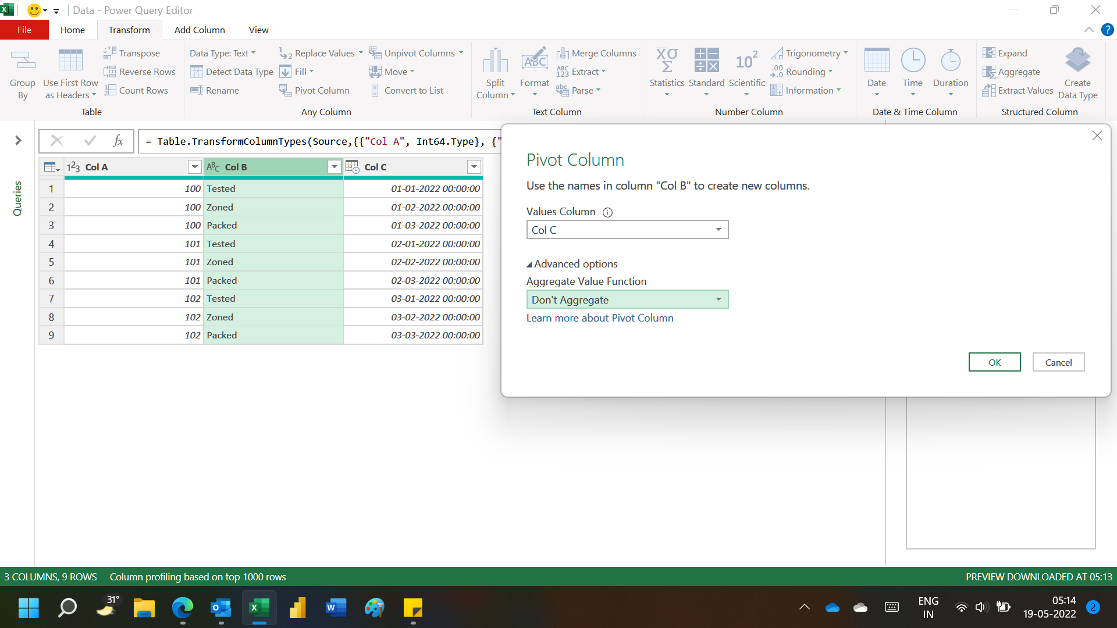Switch to the View tab
Image resolution: width=1117 pixels, height=628 pixels.
point(258,30)
